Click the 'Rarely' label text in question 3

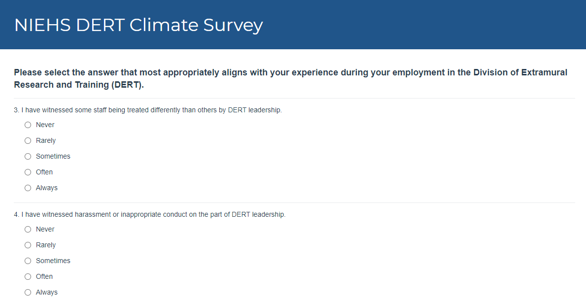point(46,141)
